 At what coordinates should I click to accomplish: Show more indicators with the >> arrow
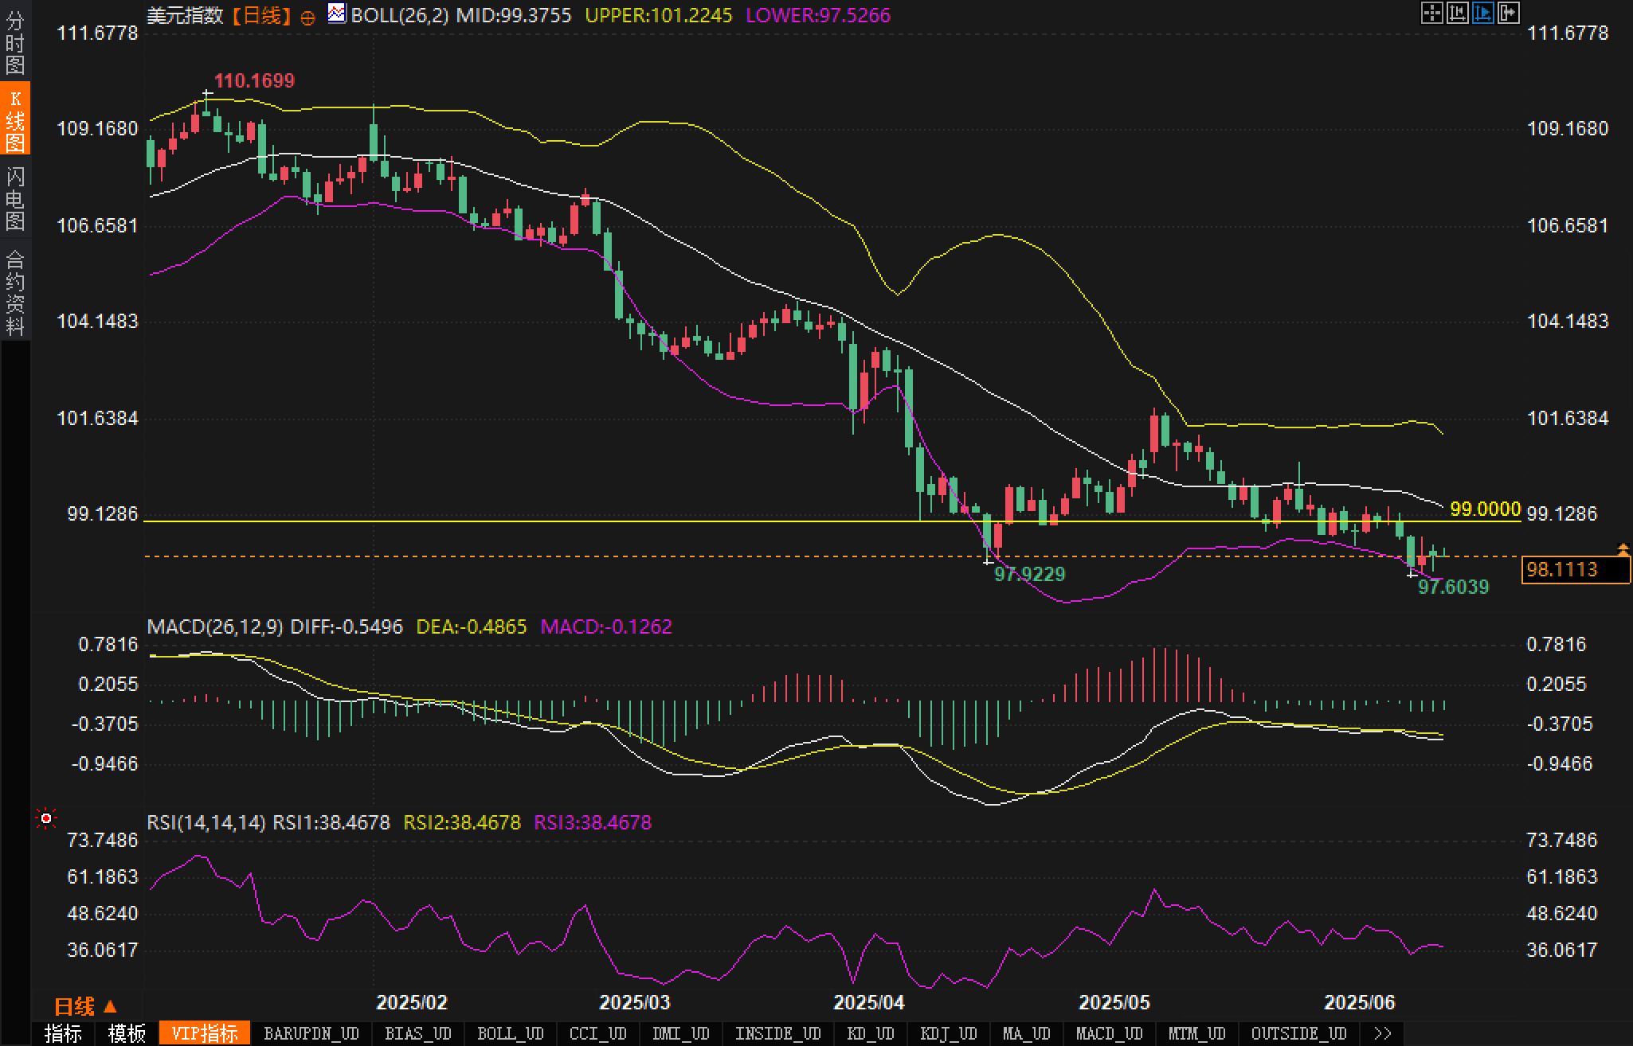(x=1383, y=1033)
